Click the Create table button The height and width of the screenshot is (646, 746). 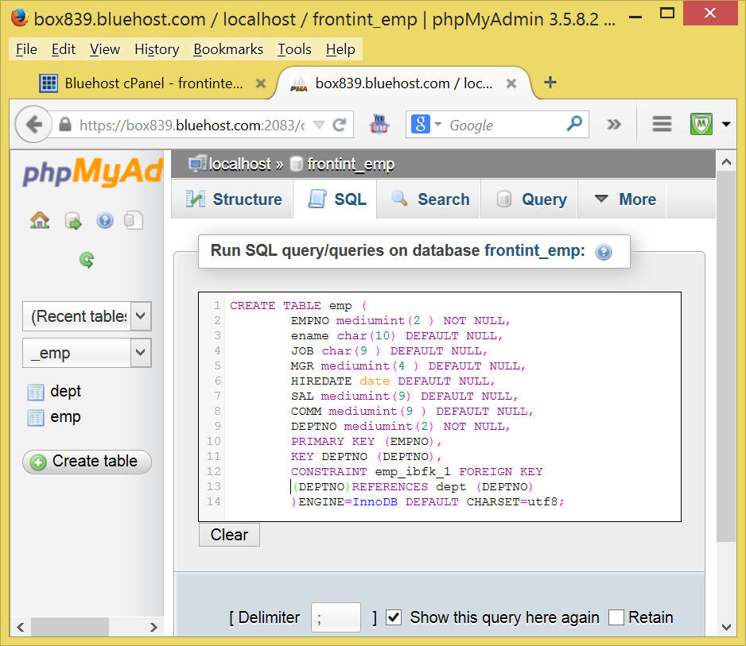pyautogui.click(x=87, y=462)
